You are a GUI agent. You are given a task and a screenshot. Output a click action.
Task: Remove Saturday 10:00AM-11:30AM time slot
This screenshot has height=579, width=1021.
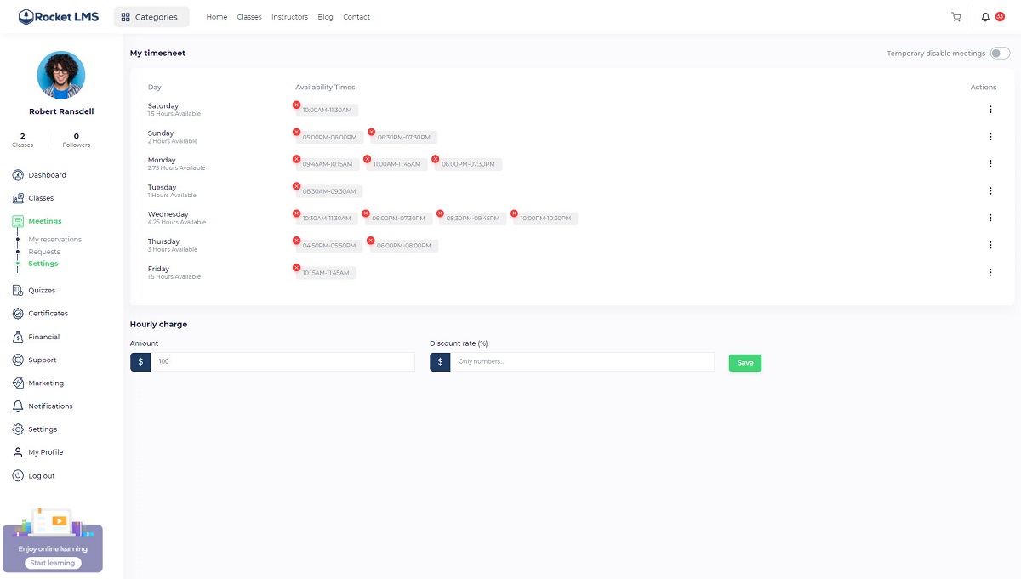296,105
